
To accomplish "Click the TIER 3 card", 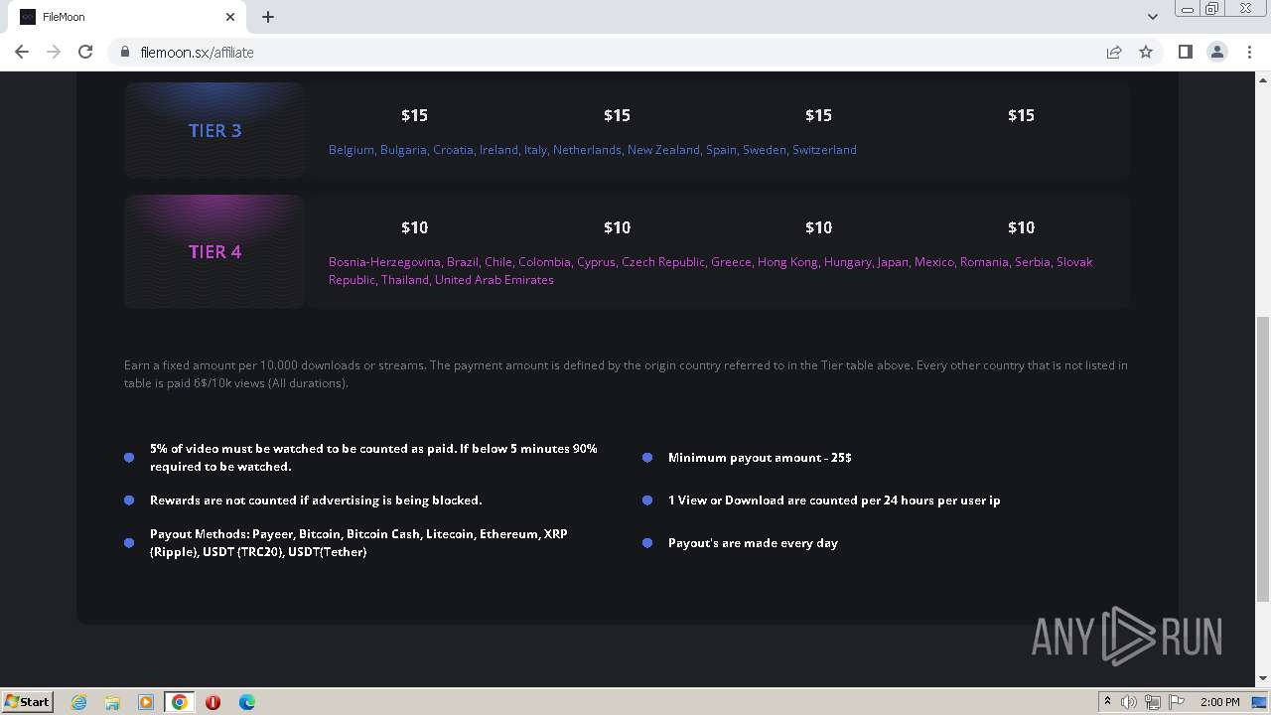I will point(214,130).
